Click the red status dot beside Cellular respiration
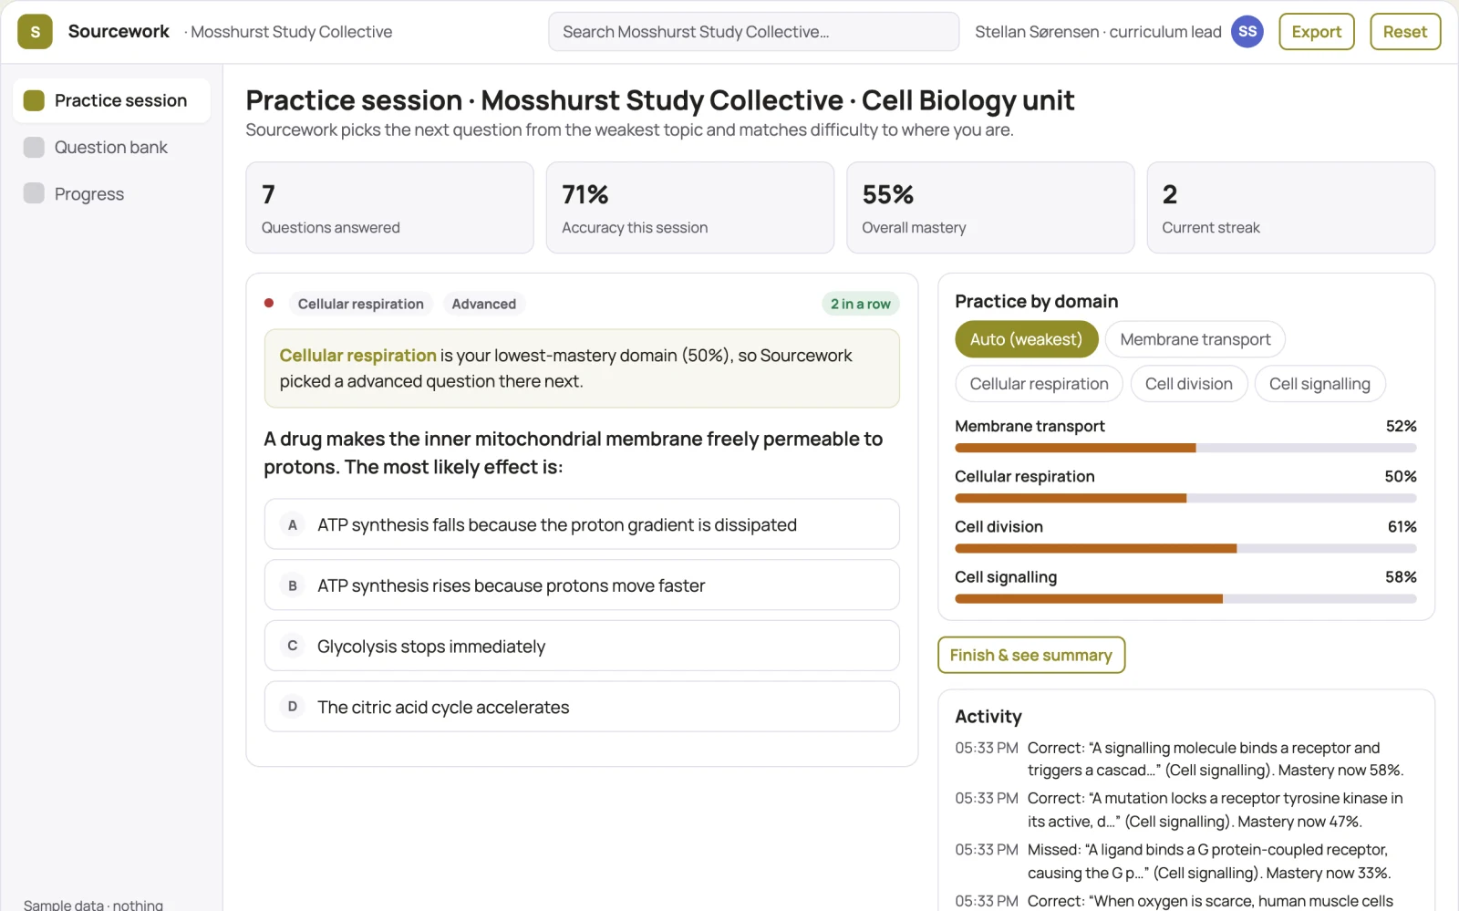 pyautogui.click(x=269, y=303)
